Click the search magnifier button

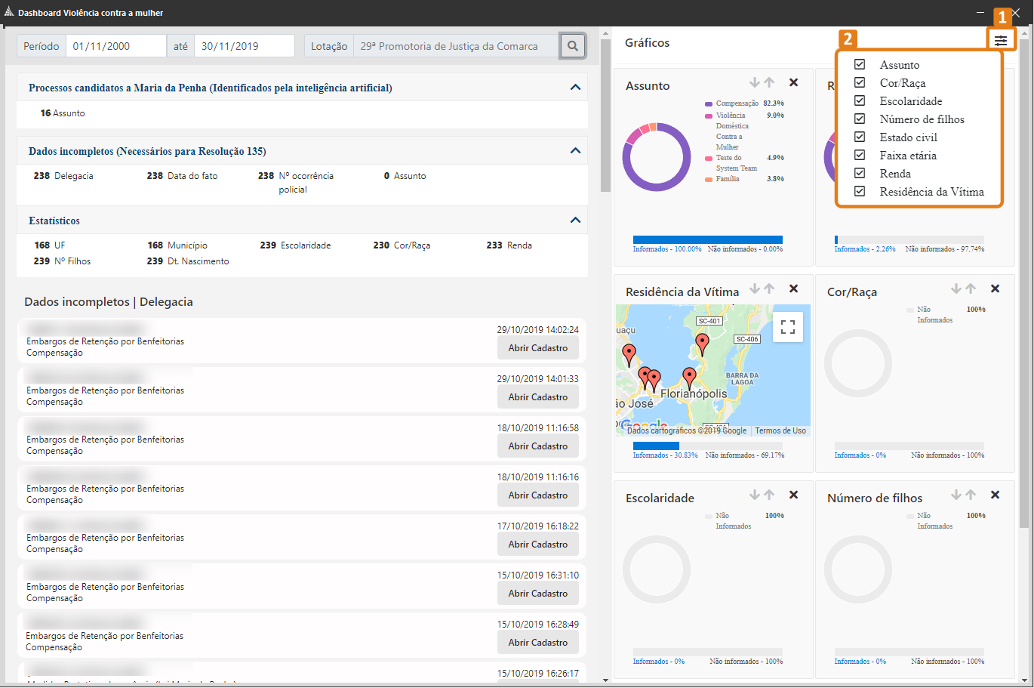573,46
